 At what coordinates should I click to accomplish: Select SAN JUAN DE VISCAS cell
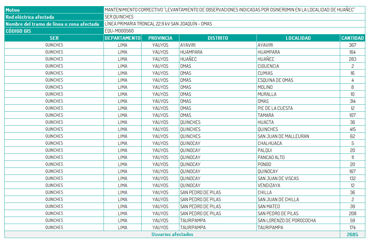click(298, 178)
